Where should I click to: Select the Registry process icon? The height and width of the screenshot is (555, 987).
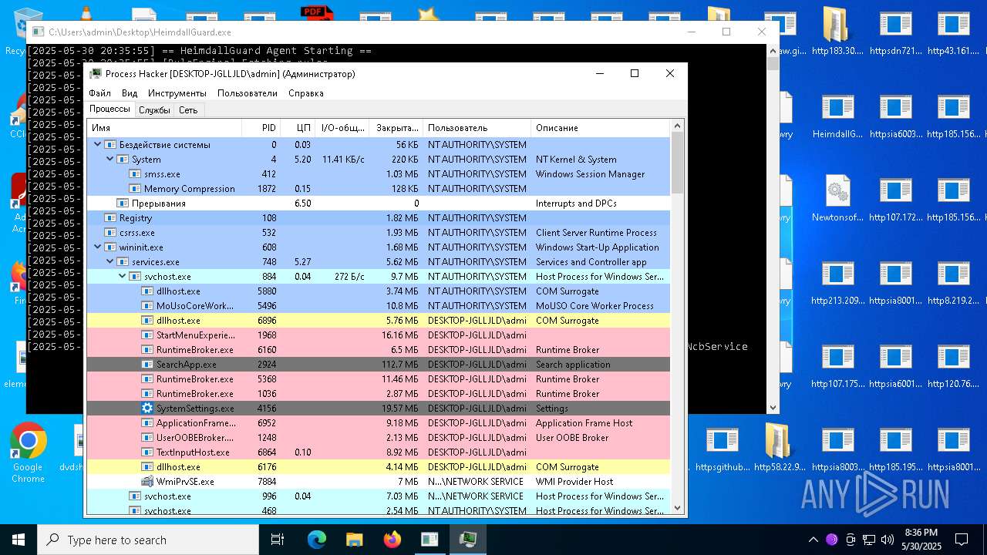(110, 218)
